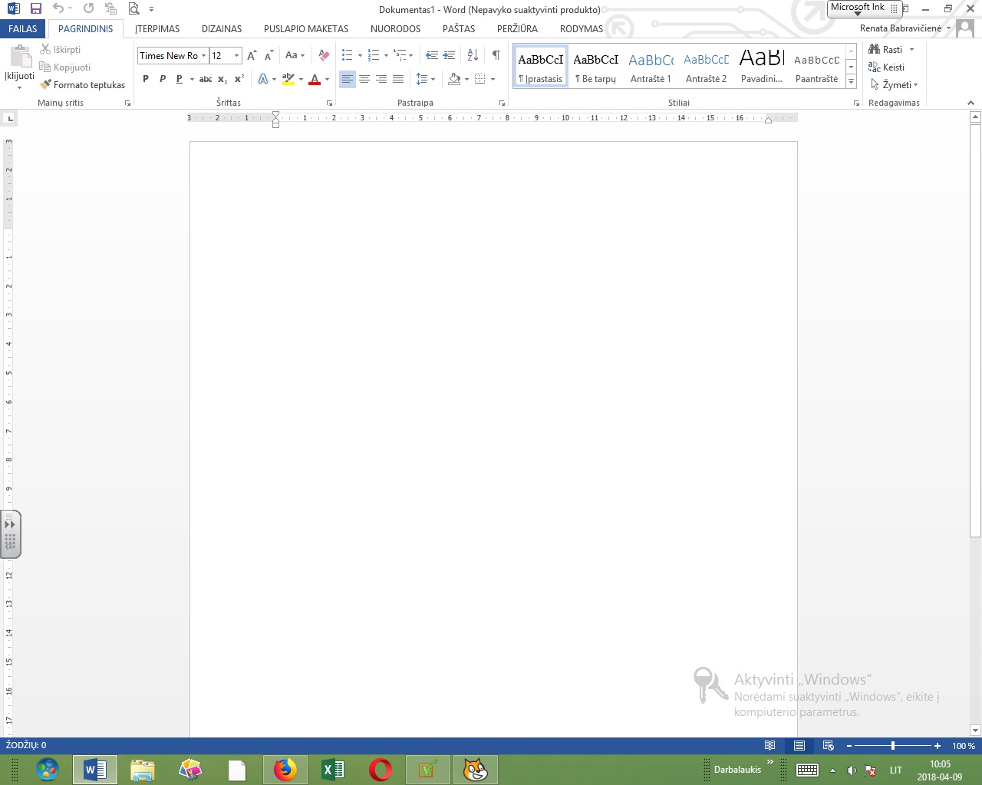Undo last action with the undo arrow
The height and width of the screenshot is (785, 982).
(58, 9)
